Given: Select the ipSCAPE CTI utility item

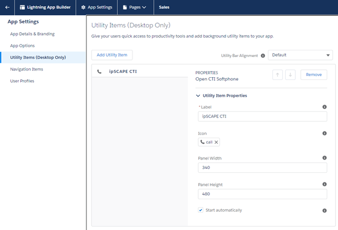Looking at the screenshot, I should (x=122, y=72).
